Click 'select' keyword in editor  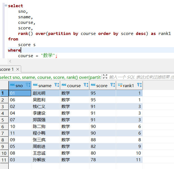(x=16, y=6)
